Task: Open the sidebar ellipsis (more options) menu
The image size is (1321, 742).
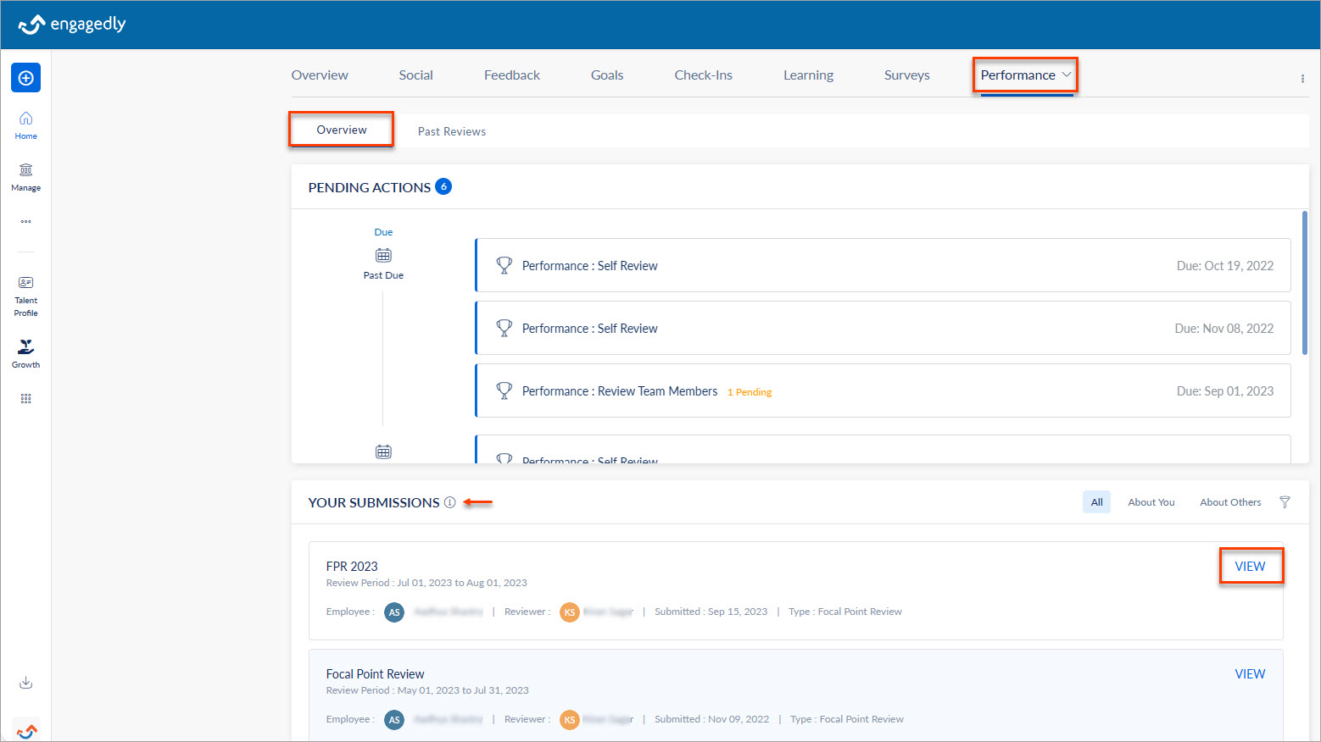Action: (25, 221)
